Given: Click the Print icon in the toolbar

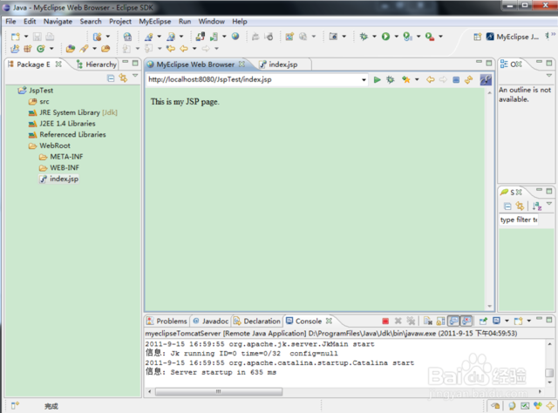Looking at the screenshot, I should pos(50,37).
